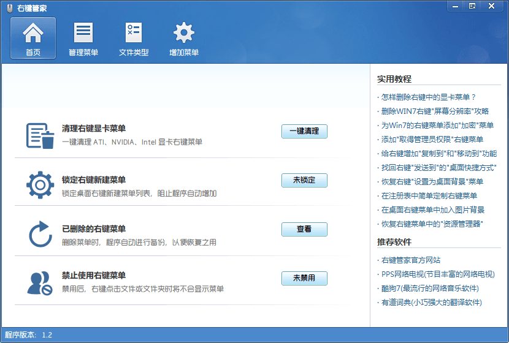The width and height of the screenshot is (509, 343).
Task: Open tutorial 找回右键"发送到"的"桌面快捷方式"
Action: (x=438, y=168)
